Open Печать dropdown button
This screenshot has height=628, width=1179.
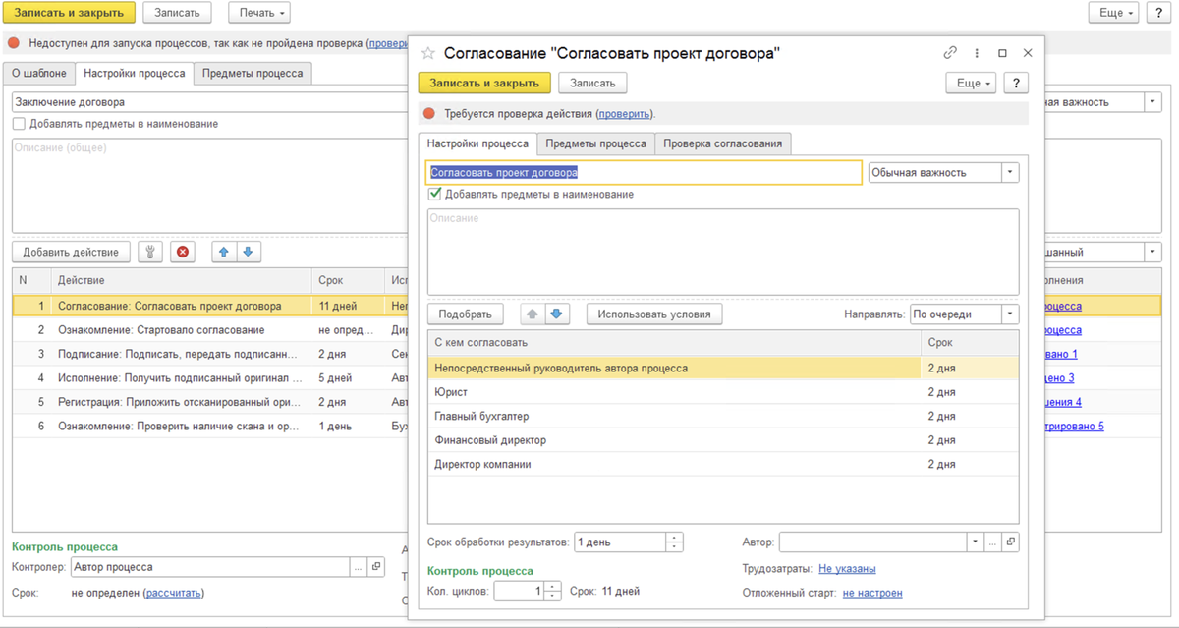tap(259, 13)
